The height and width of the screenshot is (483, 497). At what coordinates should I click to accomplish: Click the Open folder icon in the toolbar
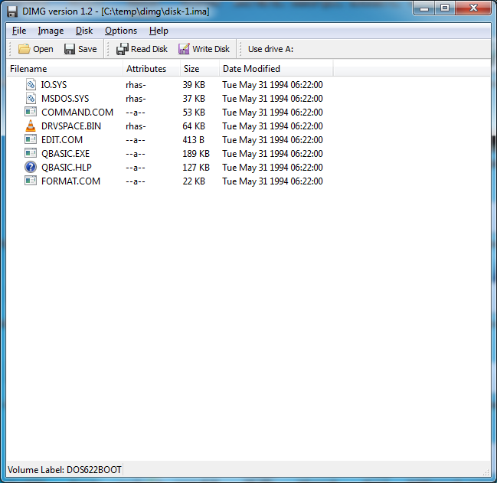click(x=24, y=49)
